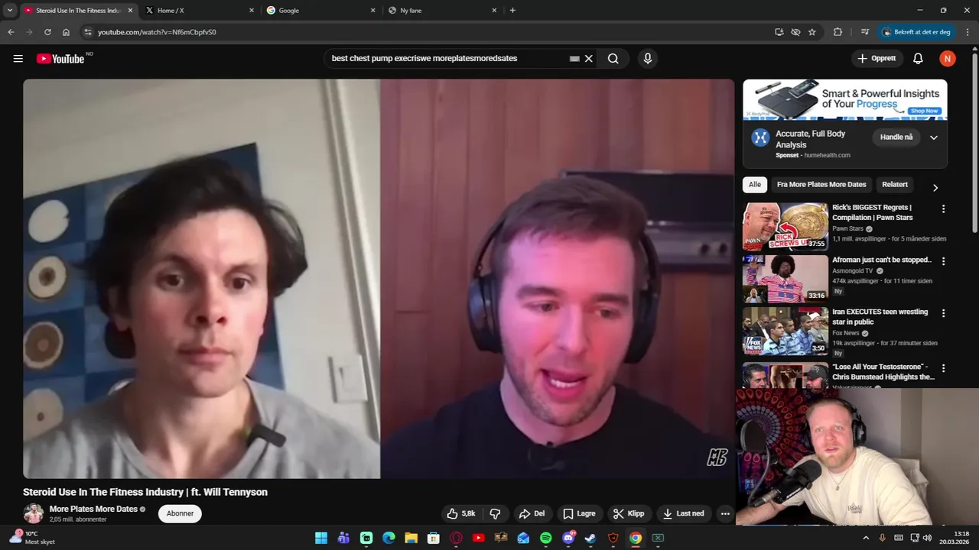Expand the humehealth ad options chevron
Viewport: 979px width, 550px height.
pyautogui.click(x=934, y=137)
